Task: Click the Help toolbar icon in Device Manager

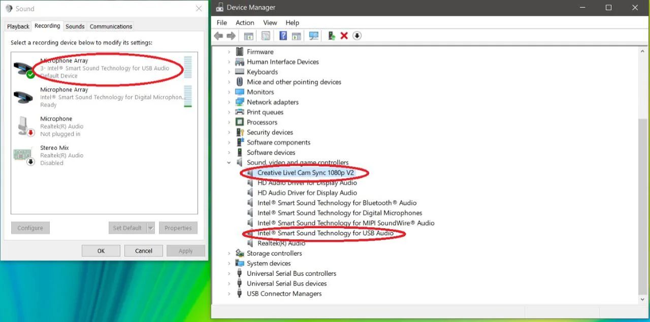Action: pos(283,35)
